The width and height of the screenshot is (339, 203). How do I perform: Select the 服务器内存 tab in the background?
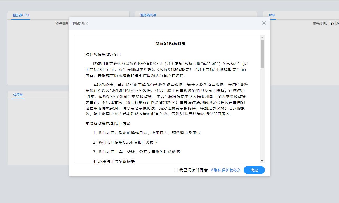point(148,15)
